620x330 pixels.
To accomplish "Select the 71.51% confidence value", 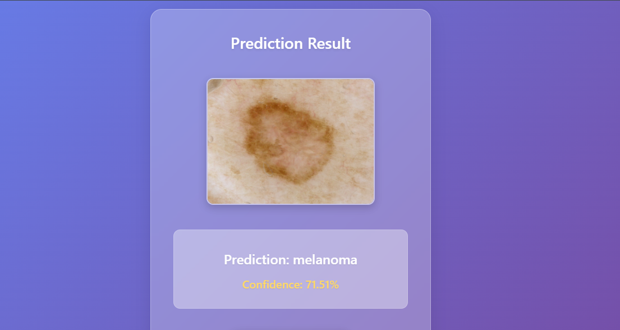I will [x=322, y=285].
